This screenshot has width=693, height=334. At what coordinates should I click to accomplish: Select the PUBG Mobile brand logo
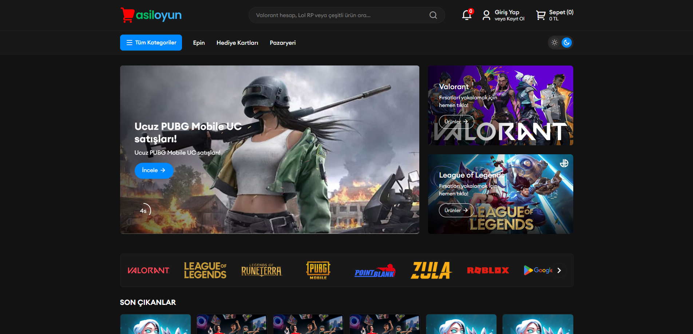[x=318, y=270]
